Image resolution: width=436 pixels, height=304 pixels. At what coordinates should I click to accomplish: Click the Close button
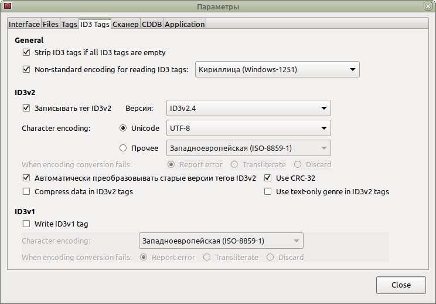(x=401, y=285)
